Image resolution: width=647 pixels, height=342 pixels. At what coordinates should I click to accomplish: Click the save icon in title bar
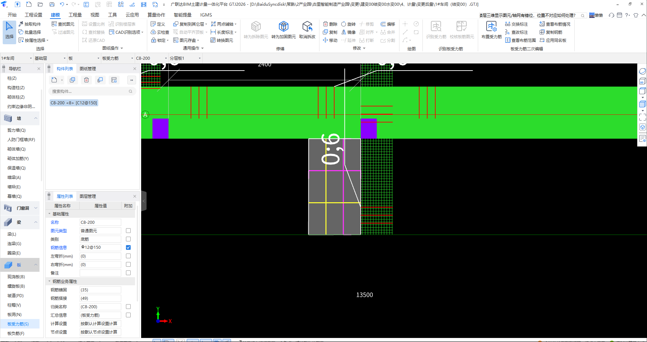point(52,4)
